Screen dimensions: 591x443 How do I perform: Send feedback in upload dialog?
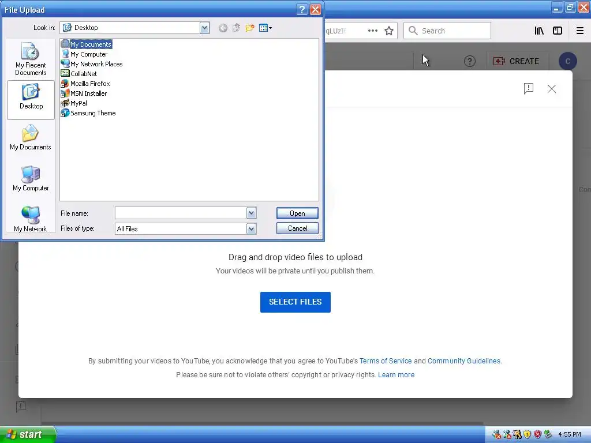pyautogui.click(x=529, y=89)
